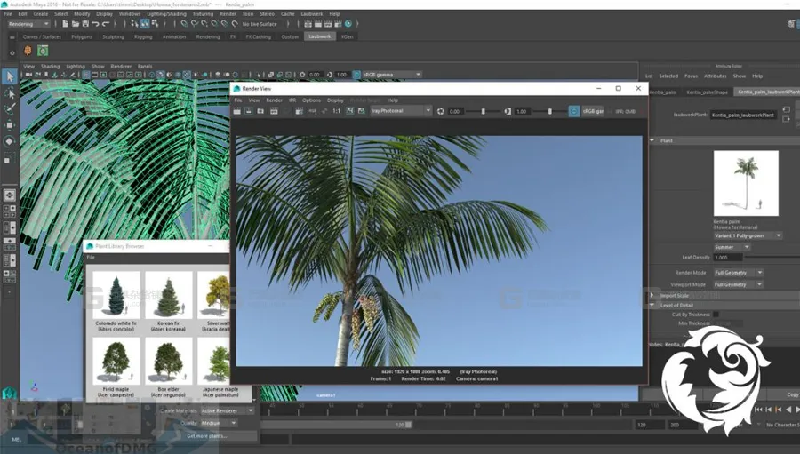Click Redo Previous Render icon in Render View

tap(237, 111)
